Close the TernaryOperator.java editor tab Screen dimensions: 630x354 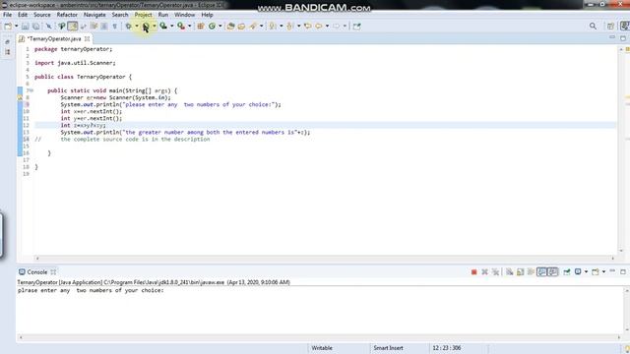pos(88,39)
